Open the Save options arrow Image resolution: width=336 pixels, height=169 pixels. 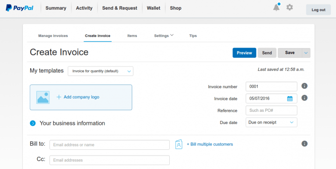[306, 53]
